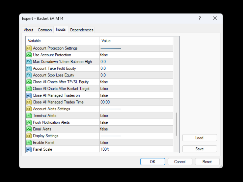Select the Max Drawdown % from Balance High label
Image resolution: width=243 pixels, height=182 pixels.
62,62
